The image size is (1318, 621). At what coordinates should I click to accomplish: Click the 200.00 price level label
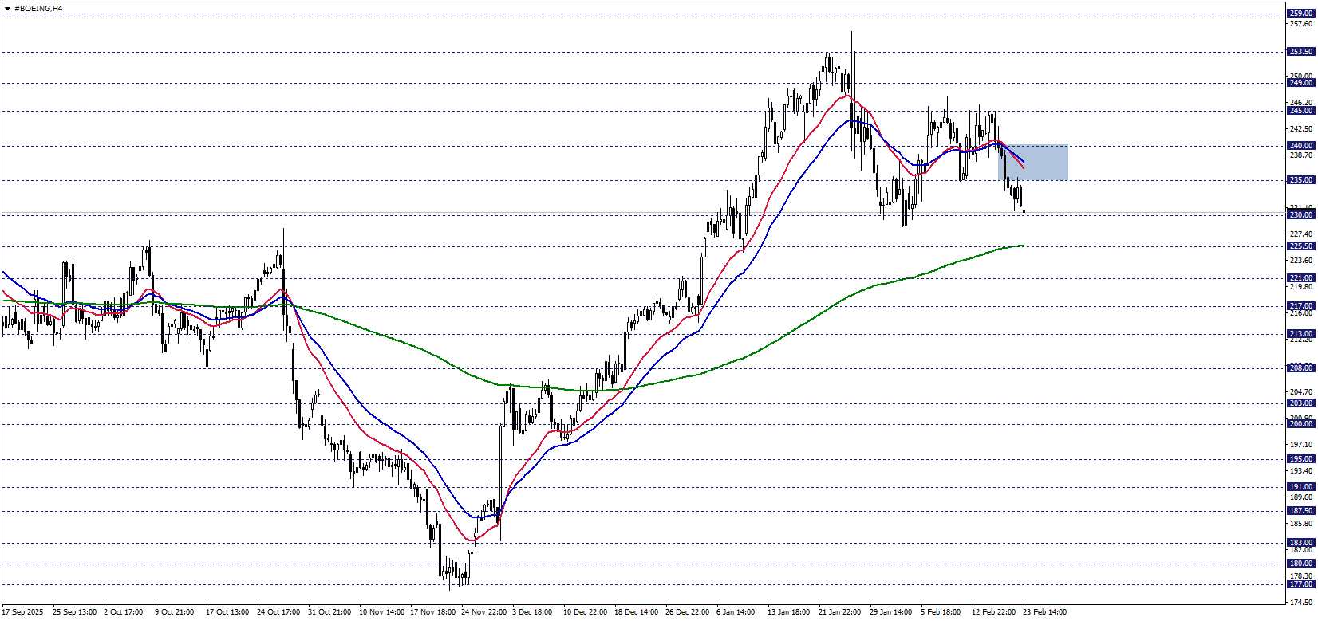[1300, 424]
